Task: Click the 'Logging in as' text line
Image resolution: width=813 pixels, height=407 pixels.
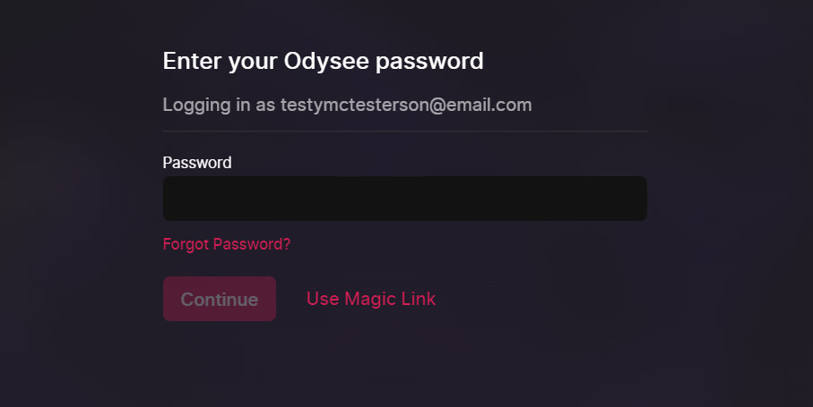Action: point(348,105)
